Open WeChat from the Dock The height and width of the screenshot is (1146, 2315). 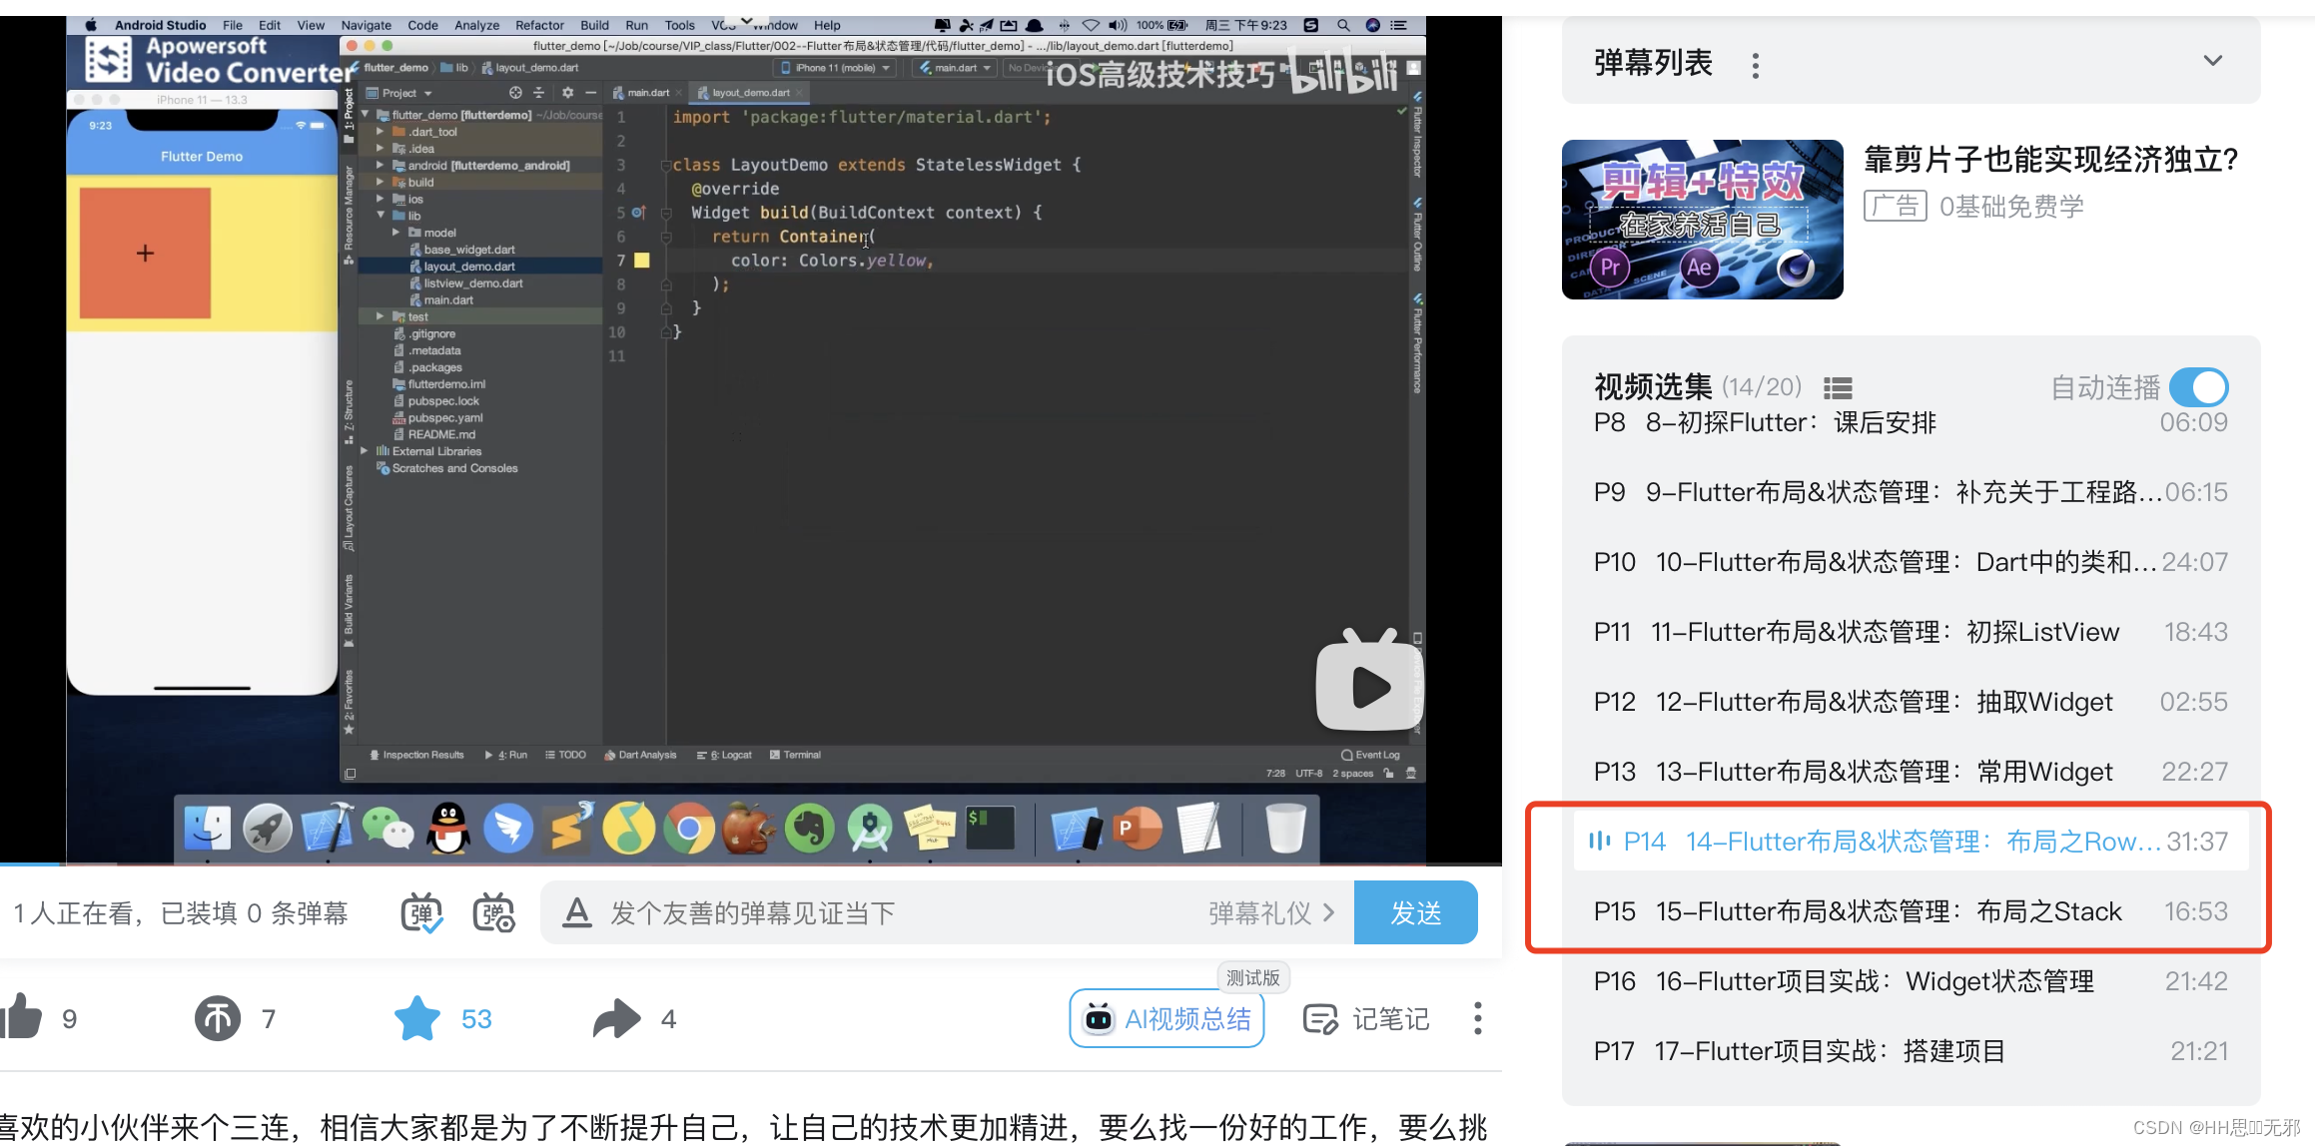[x=387, y=829]
